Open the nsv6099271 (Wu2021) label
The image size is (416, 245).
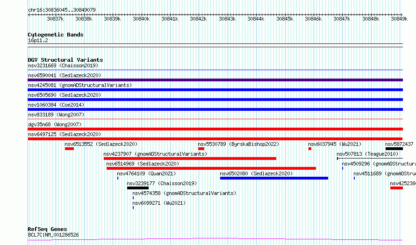[159, 203]
